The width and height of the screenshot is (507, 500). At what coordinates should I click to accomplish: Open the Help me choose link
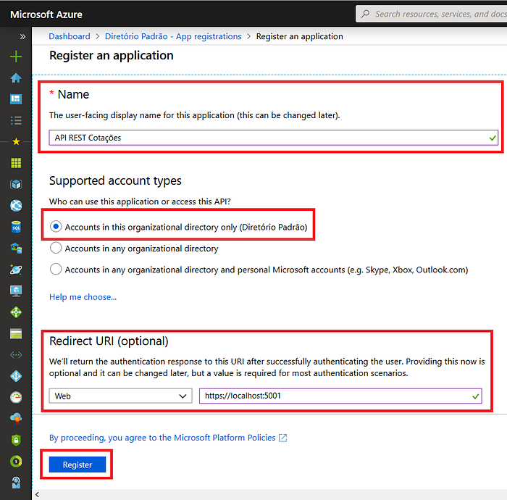[83, 297]
